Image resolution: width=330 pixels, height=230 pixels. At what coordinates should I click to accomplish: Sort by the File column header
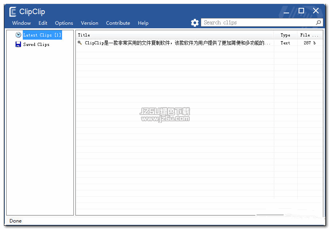[310, 35]
